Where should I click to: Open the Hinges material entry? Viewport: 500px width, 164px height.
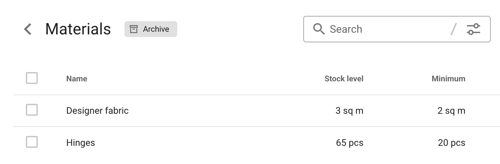pos(80,143)
